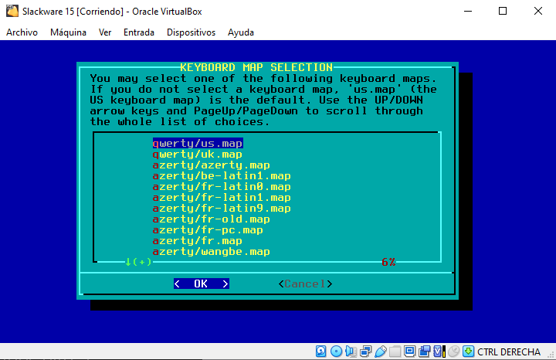Select azerty/fr-pc.map entry
Viewport: 556px width, 360px height.
click(208, 230)
